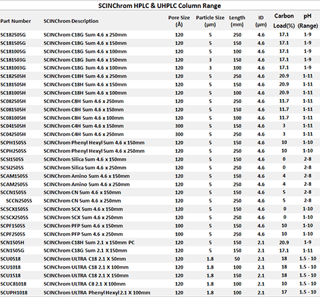This screenshot has width=320, height=297.
Task: Click pore size 300 in SC041505H row
Action: pyautogui.click(x=179, y=126)
